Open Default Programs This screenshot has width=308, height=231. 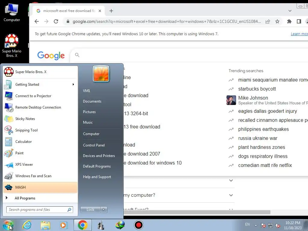[x=97, y=166]
